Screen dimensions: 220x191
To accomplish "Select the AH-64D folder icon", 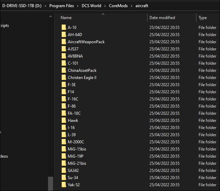I will pos(64,34).
